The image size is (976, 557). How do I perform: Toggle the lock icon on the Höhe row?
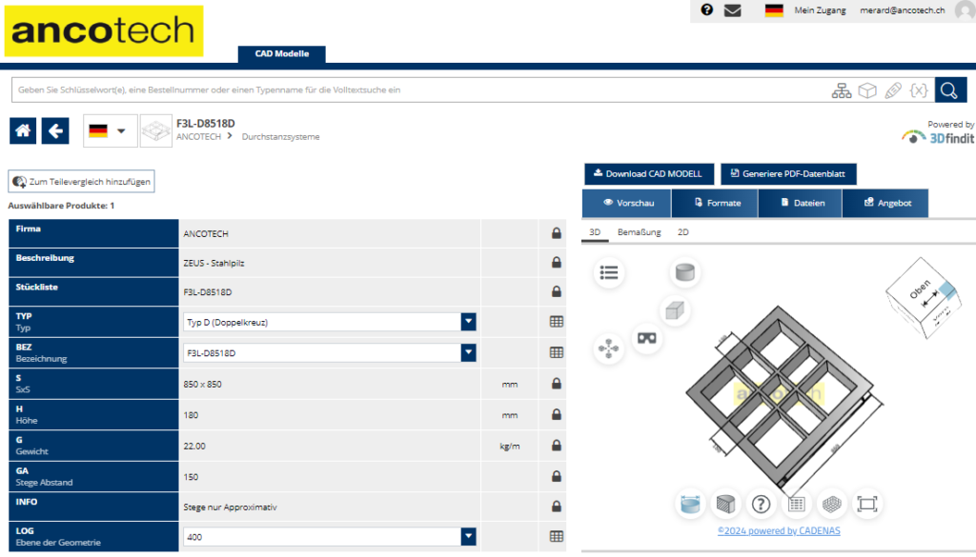coord(556,414)
